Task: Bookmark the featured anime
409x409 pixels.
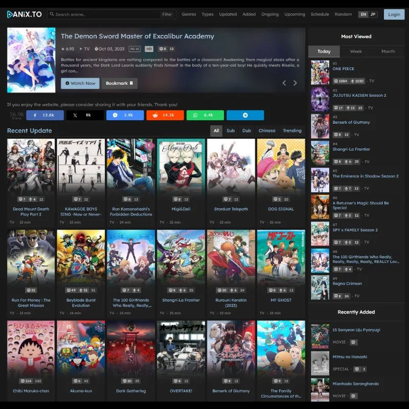Action: pyautogui.click(x=119, y=83)
